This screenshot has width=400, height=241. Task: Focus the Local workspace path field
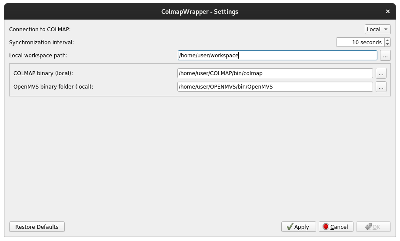point(277,56)
